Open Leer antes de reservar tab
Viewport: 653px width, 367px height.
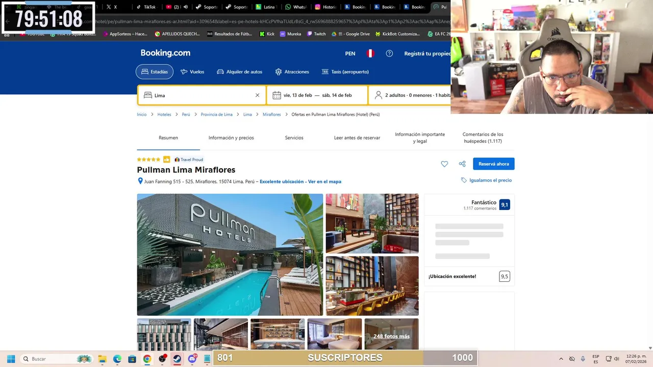(357, 138)
